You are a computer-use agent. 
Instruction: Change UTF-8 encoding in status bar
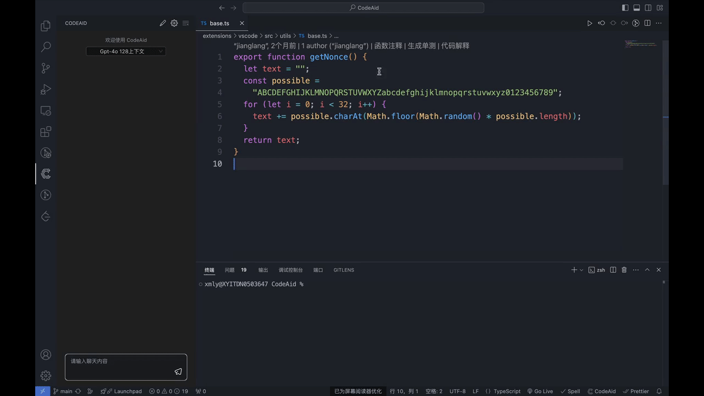pos(458,391)
